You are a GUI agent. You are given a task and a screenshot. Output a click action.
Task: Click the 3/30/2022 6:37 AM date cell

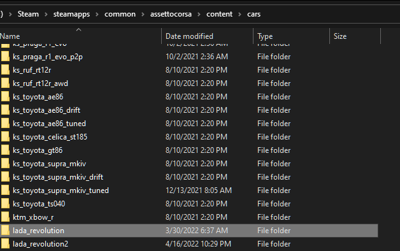click(197, 231)
